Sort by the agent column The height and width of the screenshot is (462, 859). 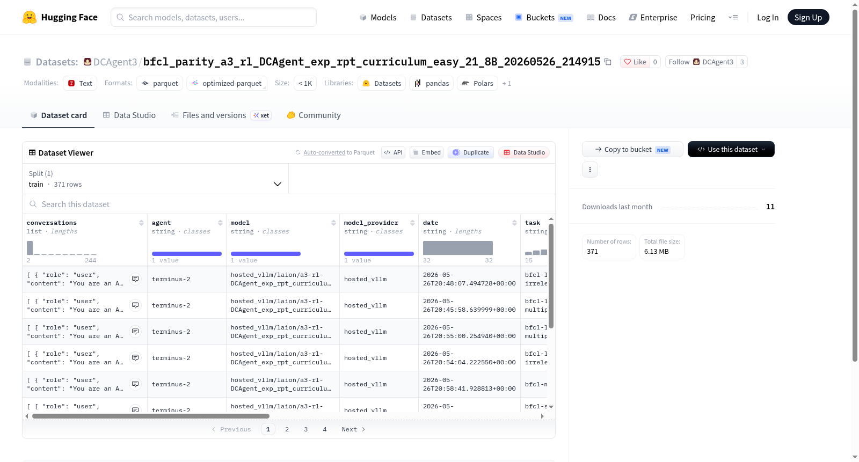[x=220, y=223]
